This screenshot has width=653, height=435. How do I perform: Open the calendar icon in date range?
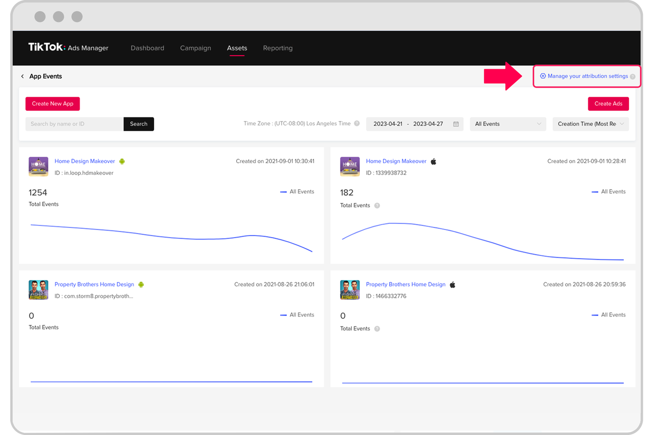click(x=456, y=124)
